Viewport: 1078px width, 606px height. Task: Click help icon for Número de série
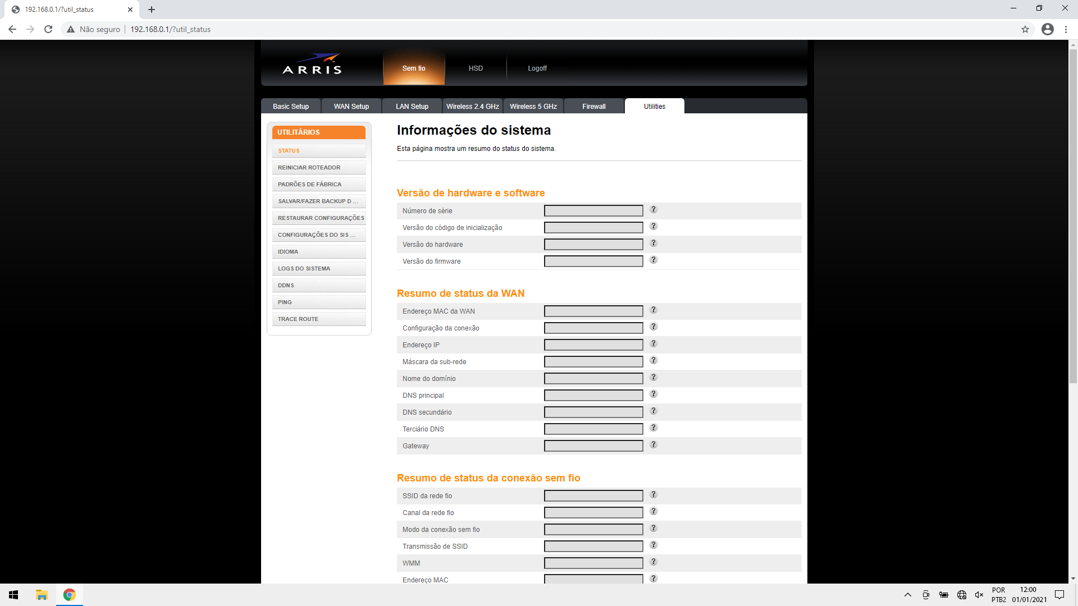pyautogui.click(x=654, y=209)
